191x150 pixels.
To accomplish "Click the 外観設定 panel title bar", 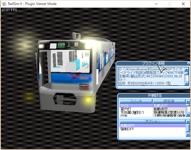I will (155, 95).
